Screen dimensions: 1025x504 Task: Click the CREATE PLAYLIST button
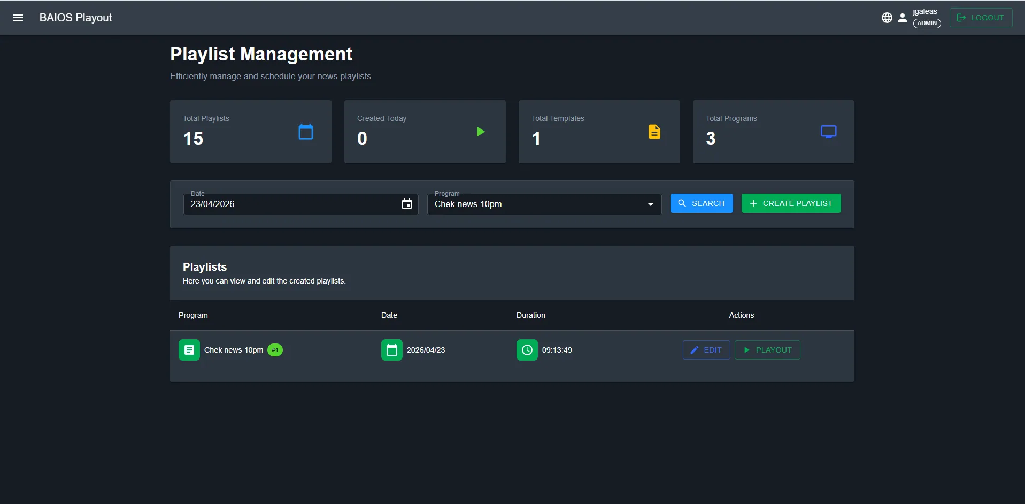click(791, 203)
